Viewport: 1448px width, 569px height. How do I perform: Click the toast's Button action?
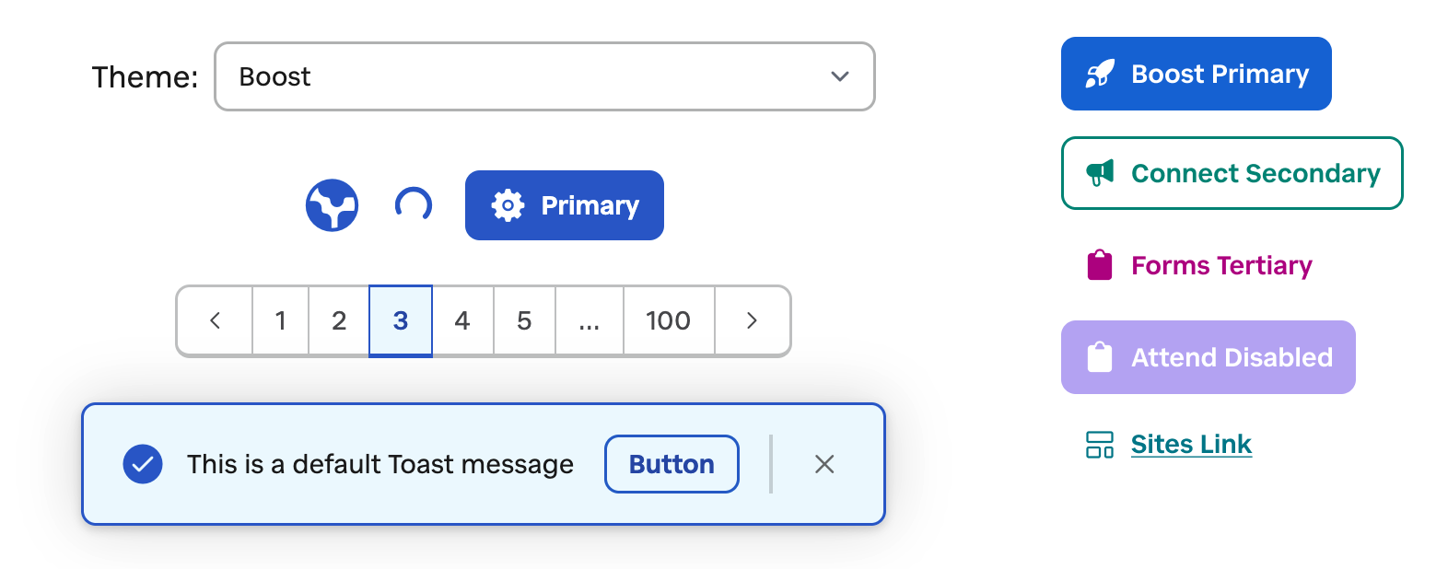pyautogui.click(x=671, y=464)
